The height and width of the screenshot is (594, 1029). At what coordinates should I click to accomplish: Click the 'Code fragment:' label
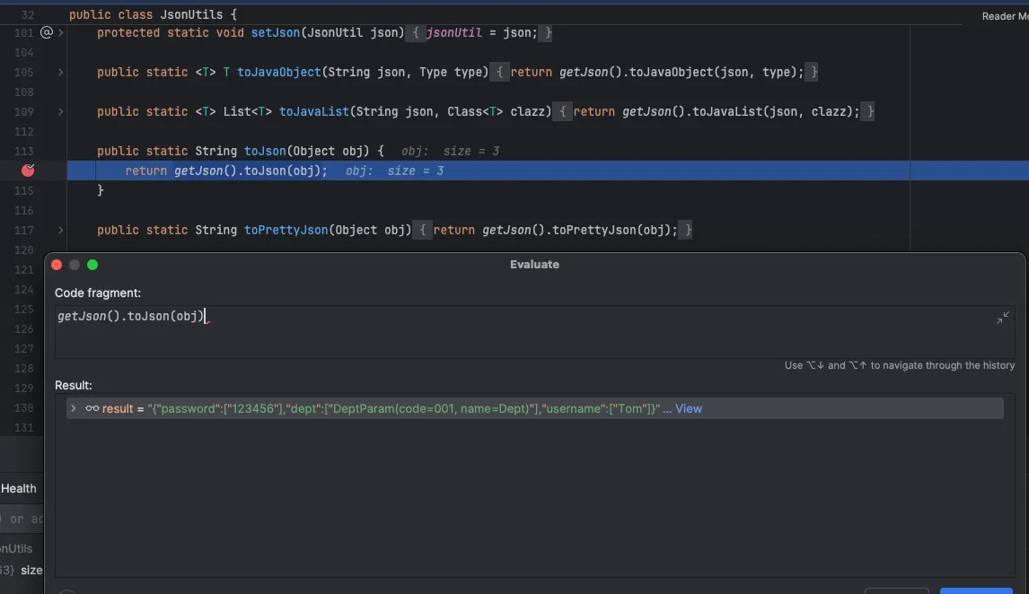(x=98, y=293)
